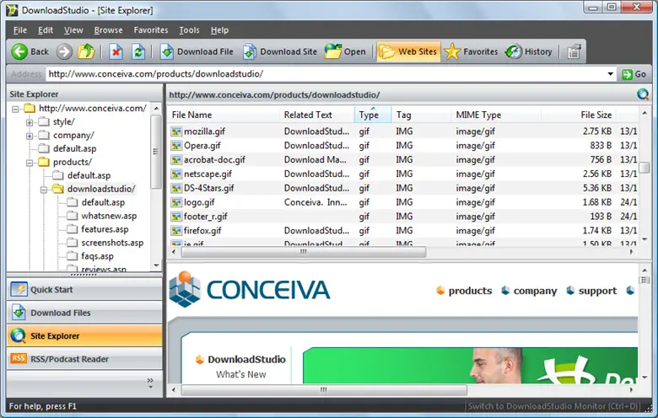This screenshot has height=418, width=658.
Task: Click the Stop loading icon
Action: click(116, 52)
